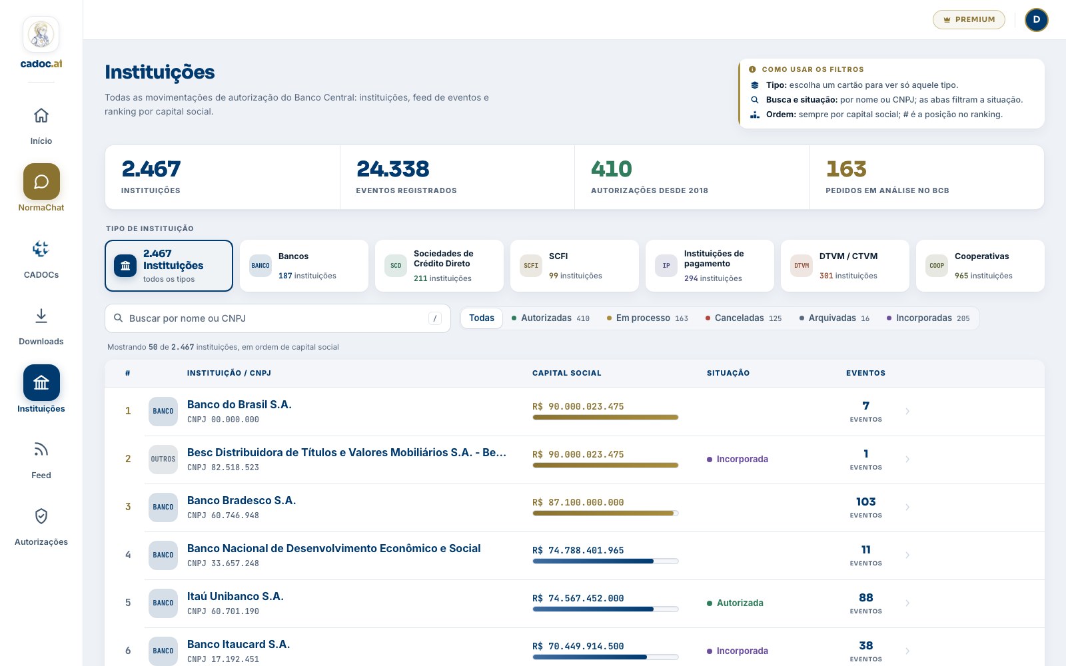The image size is (1066, 666).
Task: Click the 163 pedidos em análise stat
Action: point(927,177)
